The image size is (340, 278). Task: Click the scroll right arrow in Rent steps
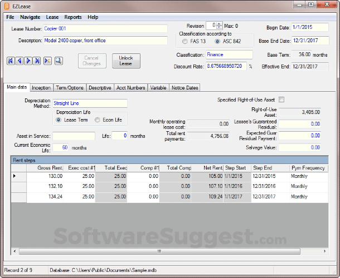pos(324,251)
